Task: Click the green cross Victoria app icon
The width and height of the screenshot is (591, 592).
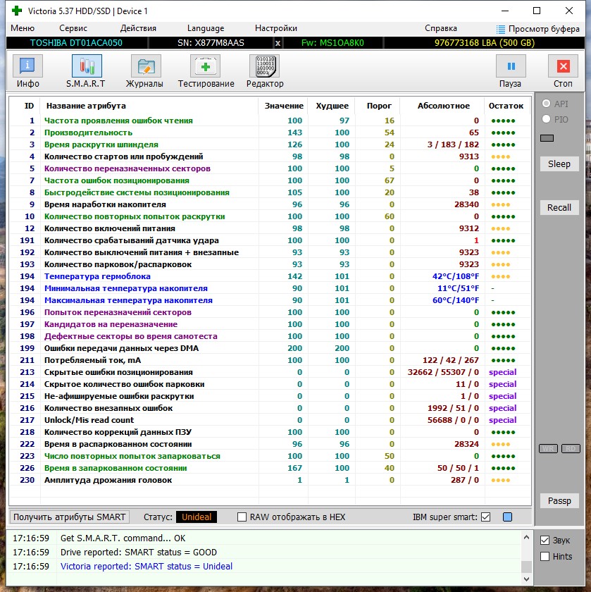Action: coord(17,11)
